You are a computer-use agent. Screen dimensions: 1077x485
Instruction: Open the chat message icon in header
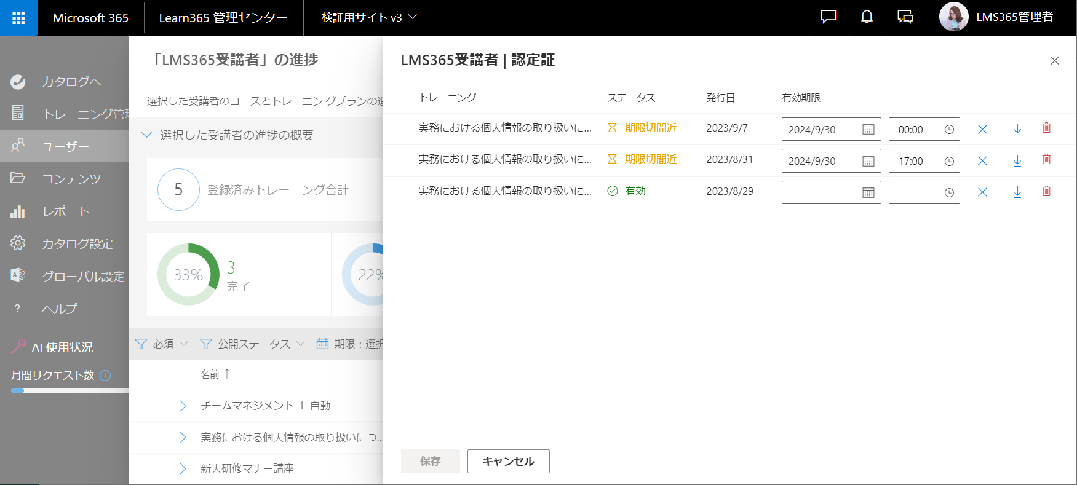click(x=829, y=17)
